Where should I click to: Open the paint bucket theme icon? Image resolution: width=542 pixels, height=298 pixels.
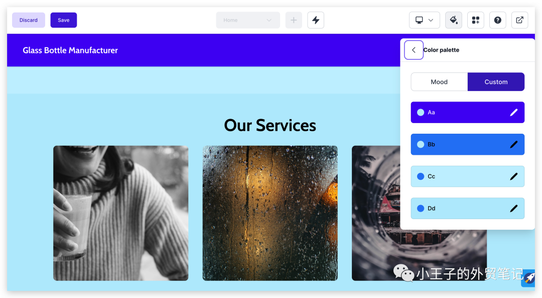[454, 20]
